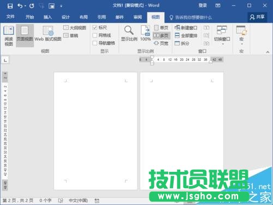Switch to 大纲视图 outline view
The height and width of the screenshot is (205, 273).
pyautogui.click(x=75, y=28)
